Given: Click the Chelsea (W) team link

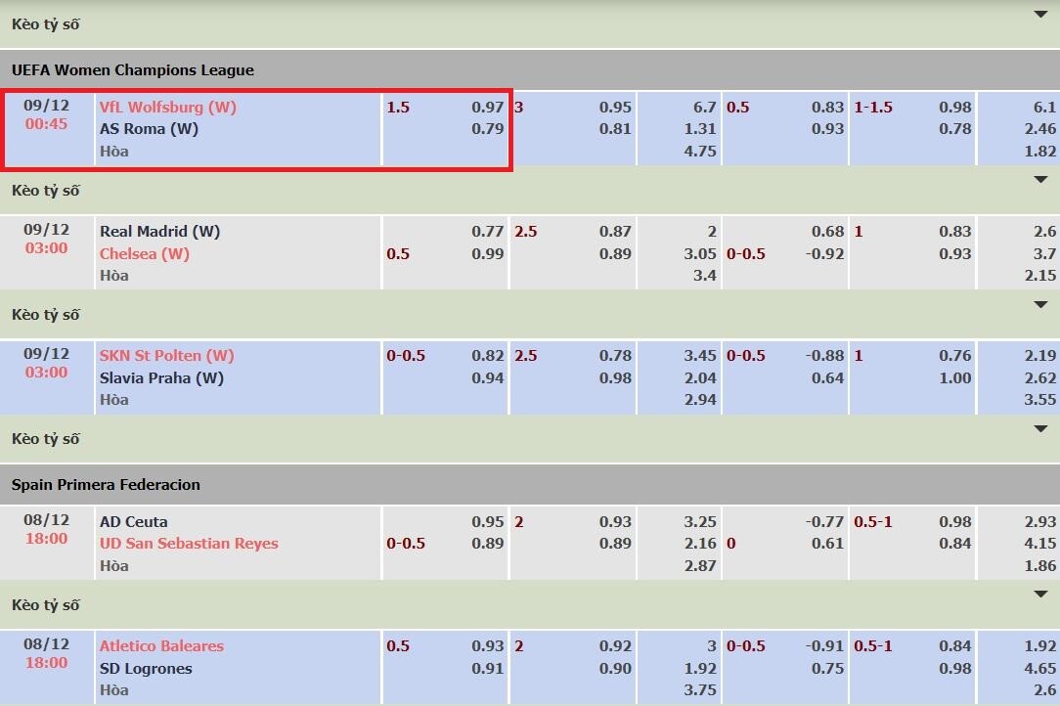Looking at the screenshot, I should point(144,253).
